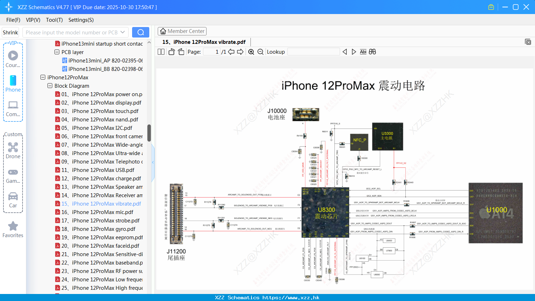This screenshot has height=301, width=535.
Task: Open 20、iPhone 12ProMax faceid.pdf
Action: pyautogui.click(x=97, y=246)
